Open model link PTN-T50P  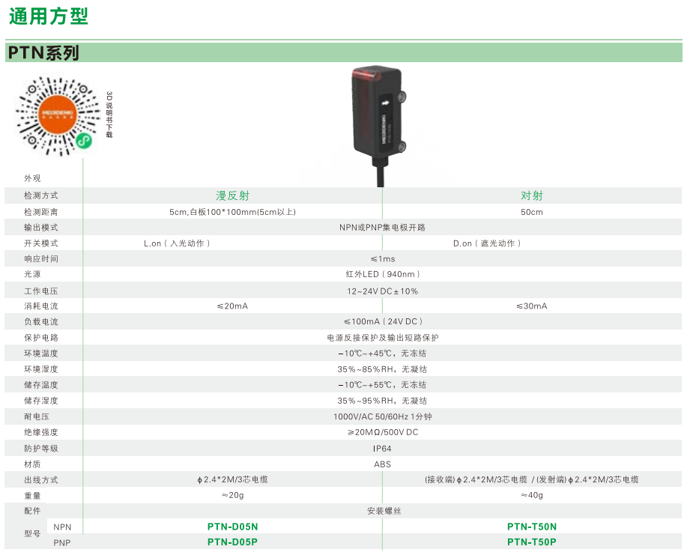[532, 542]
